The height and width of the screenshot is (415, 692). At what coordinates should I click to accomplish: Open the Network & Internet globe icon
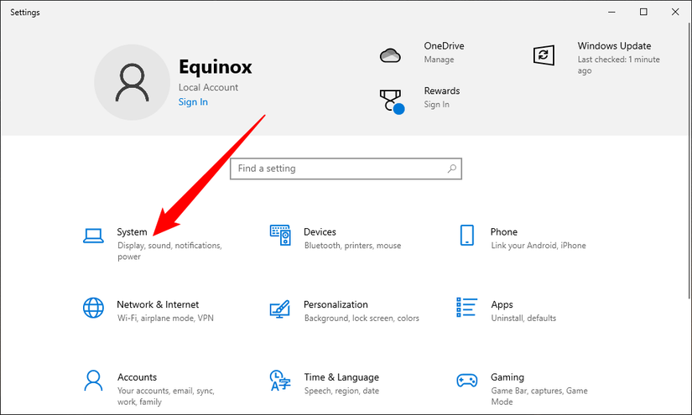(94, 308)
